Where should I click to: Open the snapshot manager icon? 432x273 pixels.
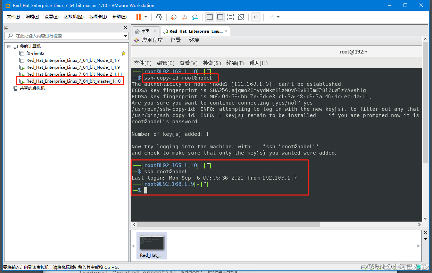[x=195, y=17]
